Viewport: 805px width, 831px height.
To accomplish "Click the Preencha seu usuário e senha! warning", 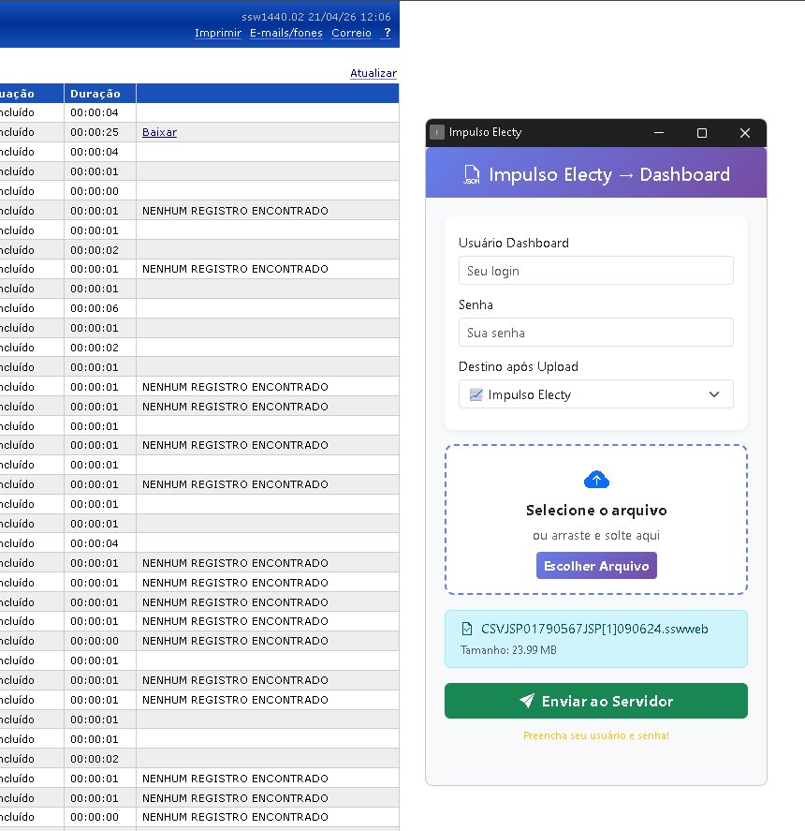I will pos(596,735).
